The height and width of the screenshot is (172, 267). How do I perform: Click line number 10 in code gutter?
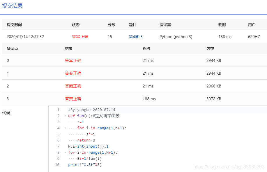coord(57,165)
